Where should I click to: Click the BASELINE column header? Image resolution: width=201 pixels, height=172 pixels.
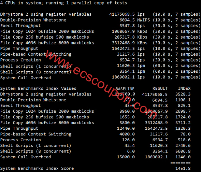click(125, 89)
